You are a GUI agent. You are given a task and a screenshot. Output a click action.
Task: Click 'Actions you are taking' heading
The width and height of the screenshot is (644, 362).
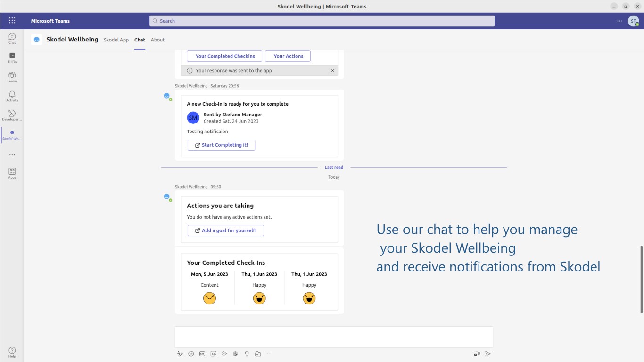(x=220, y=206)
